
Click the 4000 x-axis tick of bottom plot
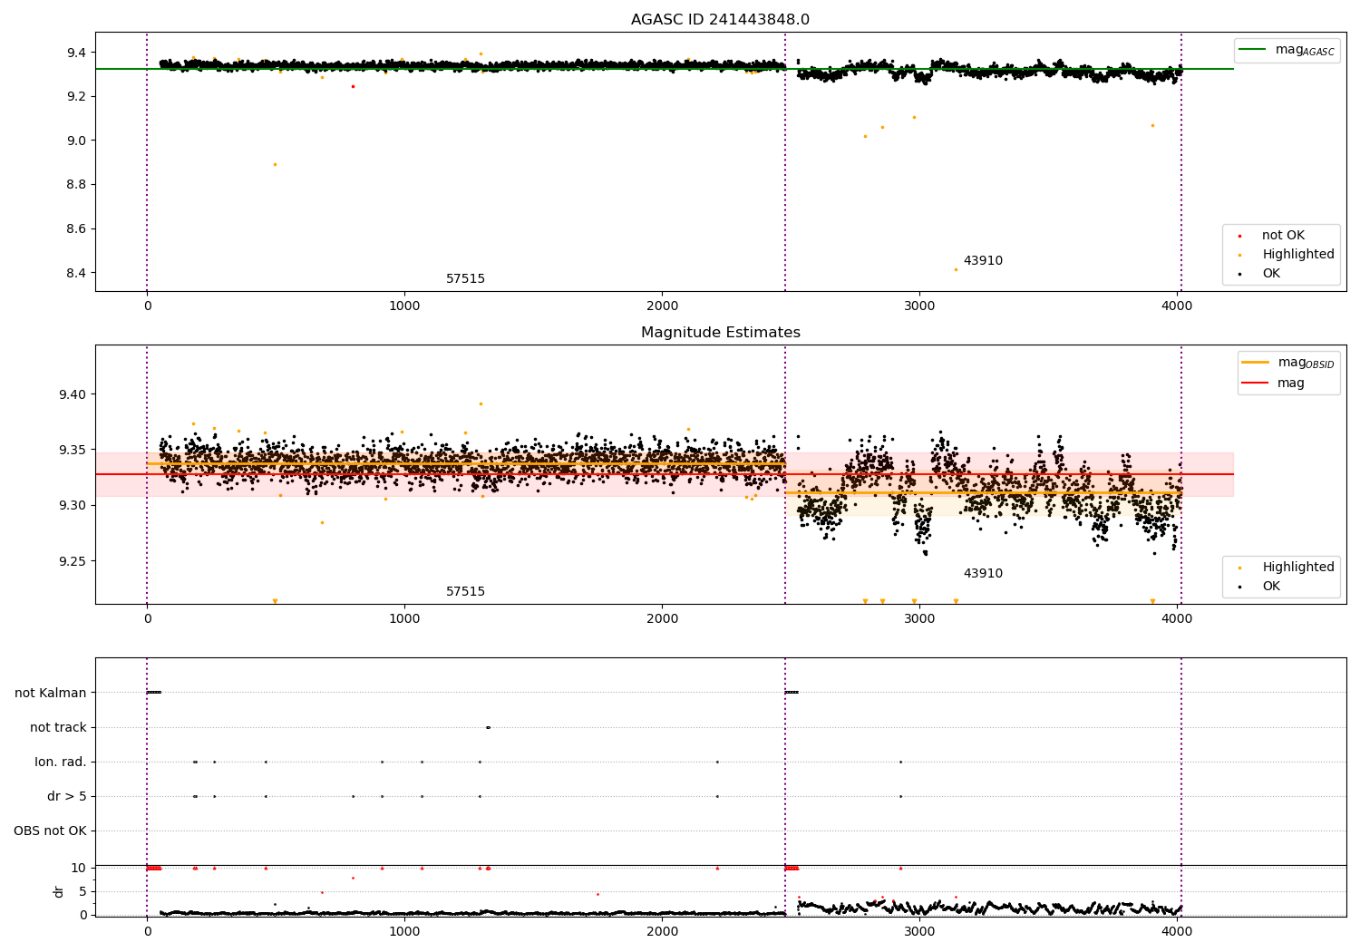[x=1177, y=931]
